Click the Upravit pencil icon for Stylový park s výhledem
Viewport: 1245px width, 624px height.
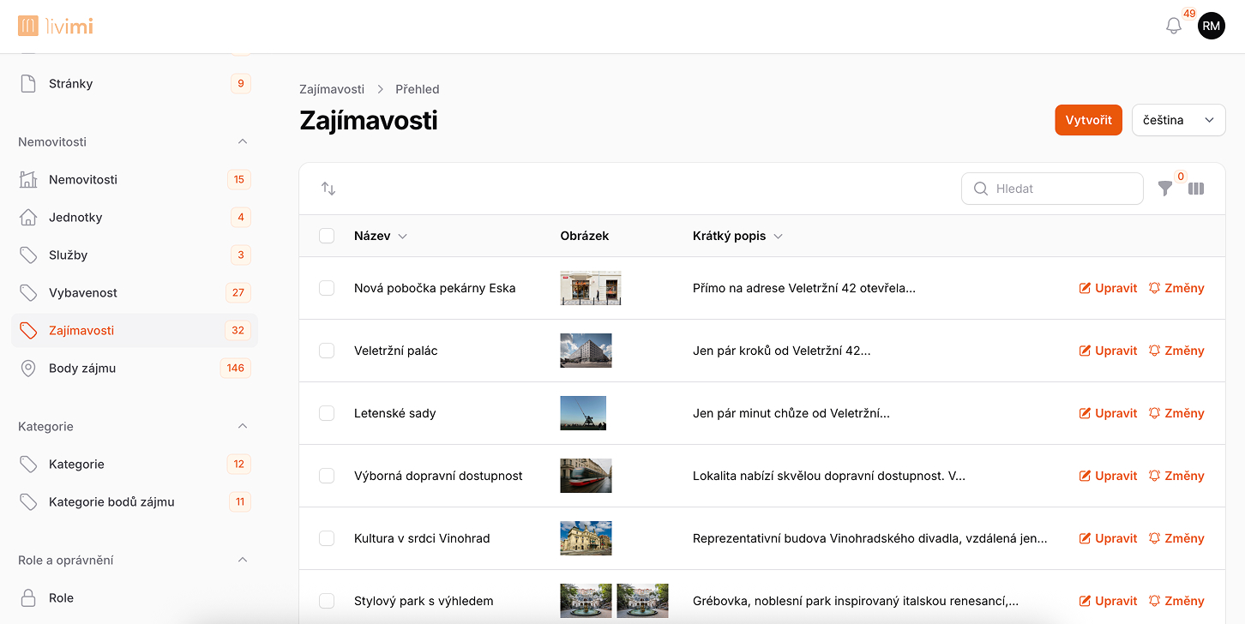coord(1085,601)
